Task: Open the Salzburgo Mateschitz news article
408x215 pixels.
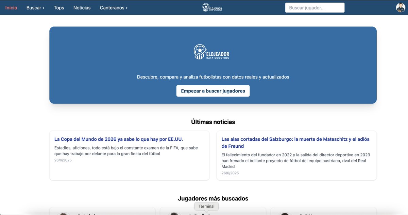Action: (295, 143)
